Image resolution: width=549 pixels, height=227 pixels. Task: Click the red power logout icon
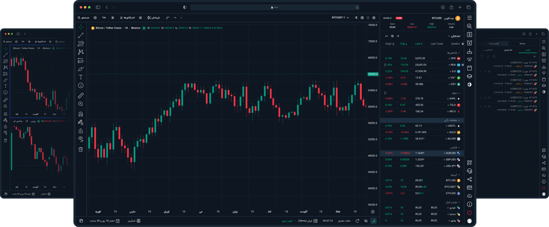coord(469,213)
